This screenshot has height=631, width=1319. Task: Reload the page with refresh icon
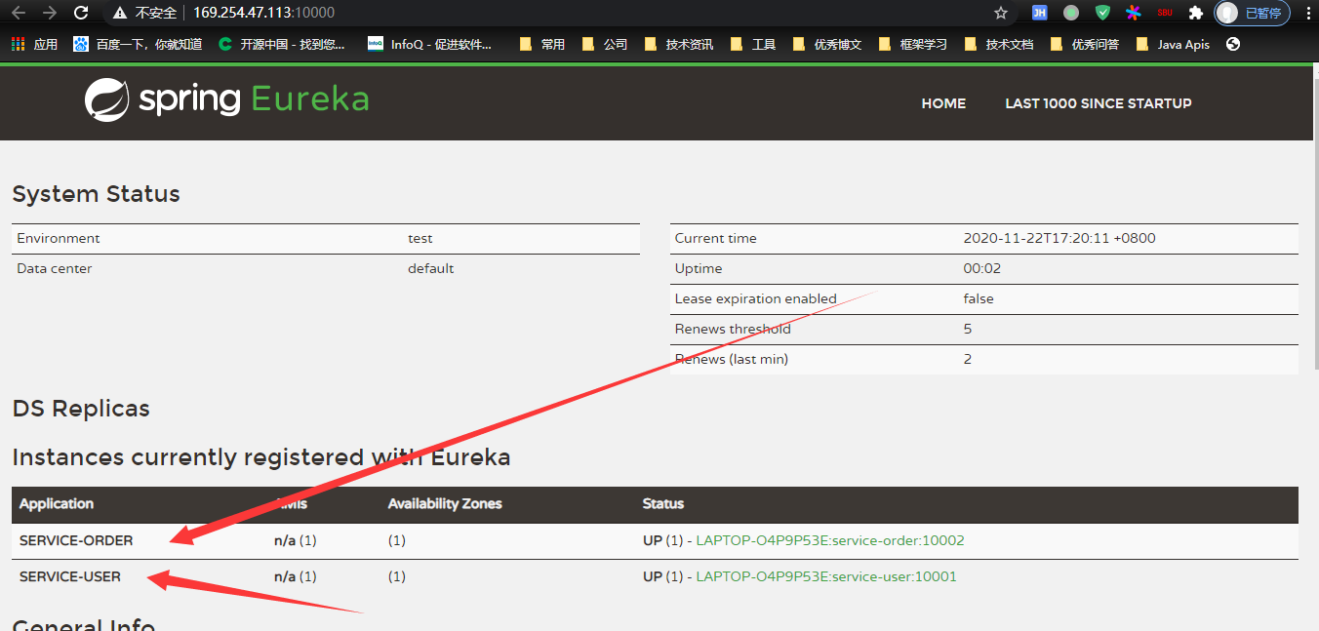point(81,13)
